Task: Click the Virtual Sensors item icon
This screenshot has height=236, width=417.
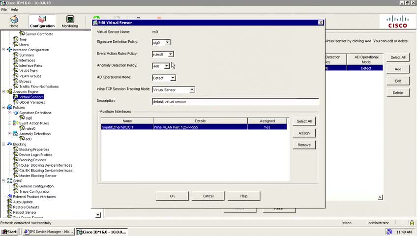Action: tap(16, 97)
